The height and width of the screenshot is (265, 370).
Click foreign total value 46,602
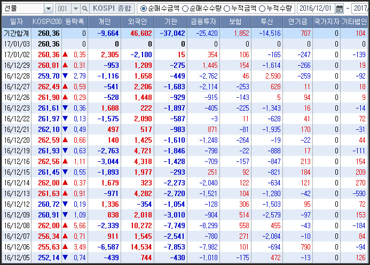coord(141,33)
